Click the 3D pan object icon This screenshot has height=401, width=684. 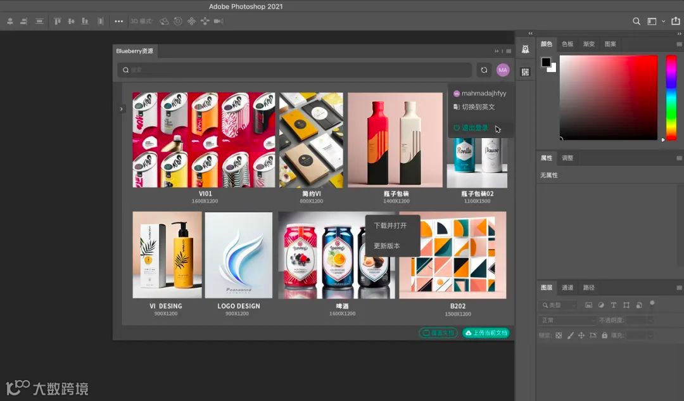coord(191,21)
